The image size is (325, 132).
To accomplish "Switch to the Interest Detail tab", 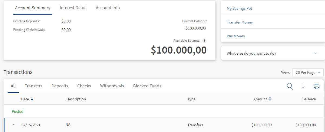I will pos(73,8).
